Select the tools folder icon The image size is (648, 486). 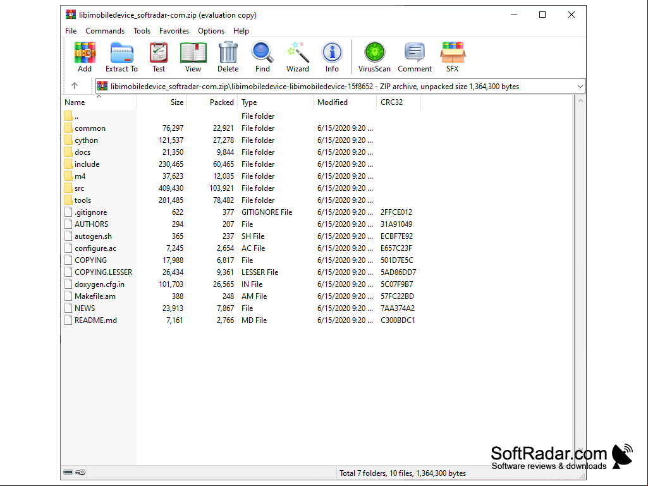(x=68, y=200)
